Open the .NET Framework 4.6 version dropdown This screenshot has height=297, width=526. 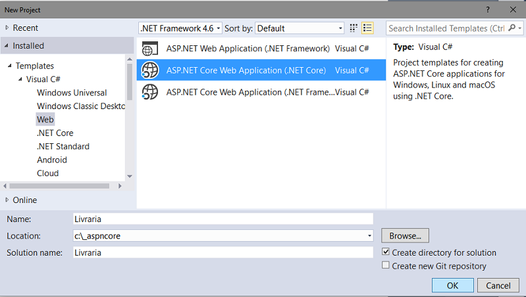(180, 28)
